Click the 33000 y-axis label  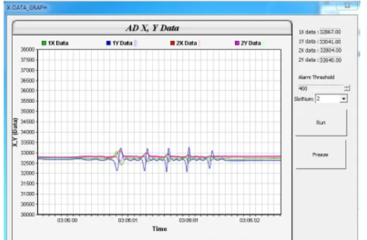point(27,153)
